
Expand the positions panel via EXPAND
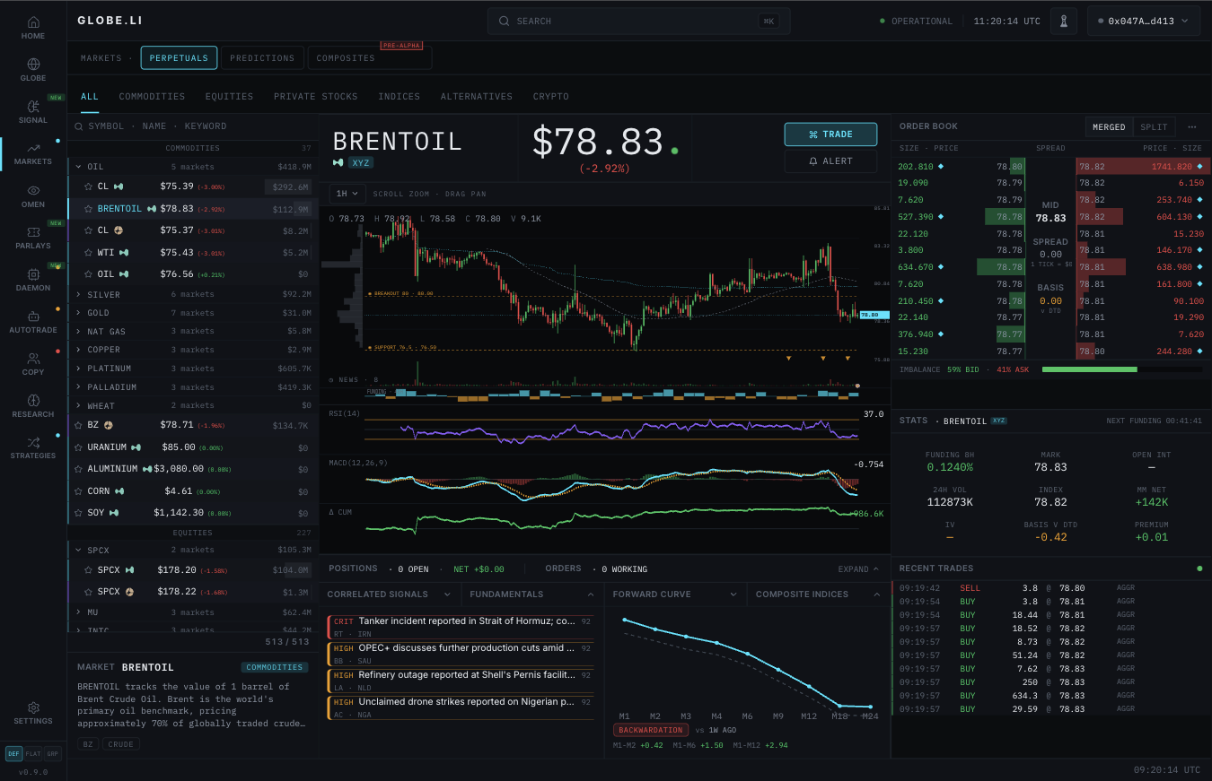pyautogui.click(x=859, y=569)
